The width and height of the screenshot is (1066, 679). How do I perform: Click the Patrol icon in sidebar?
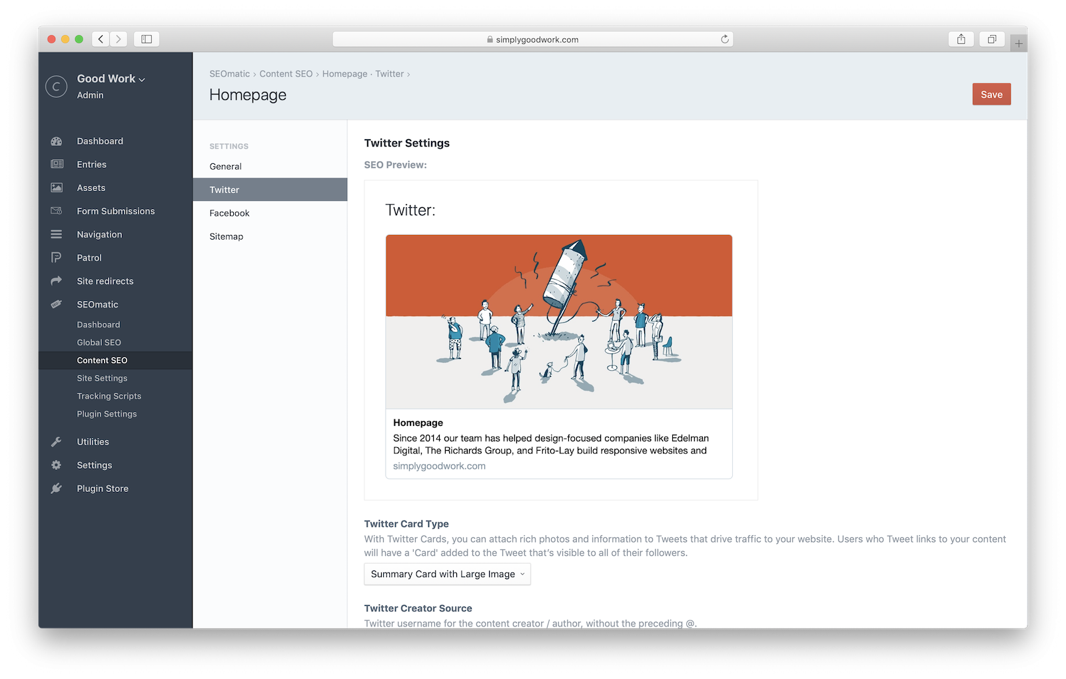(57, 258)
